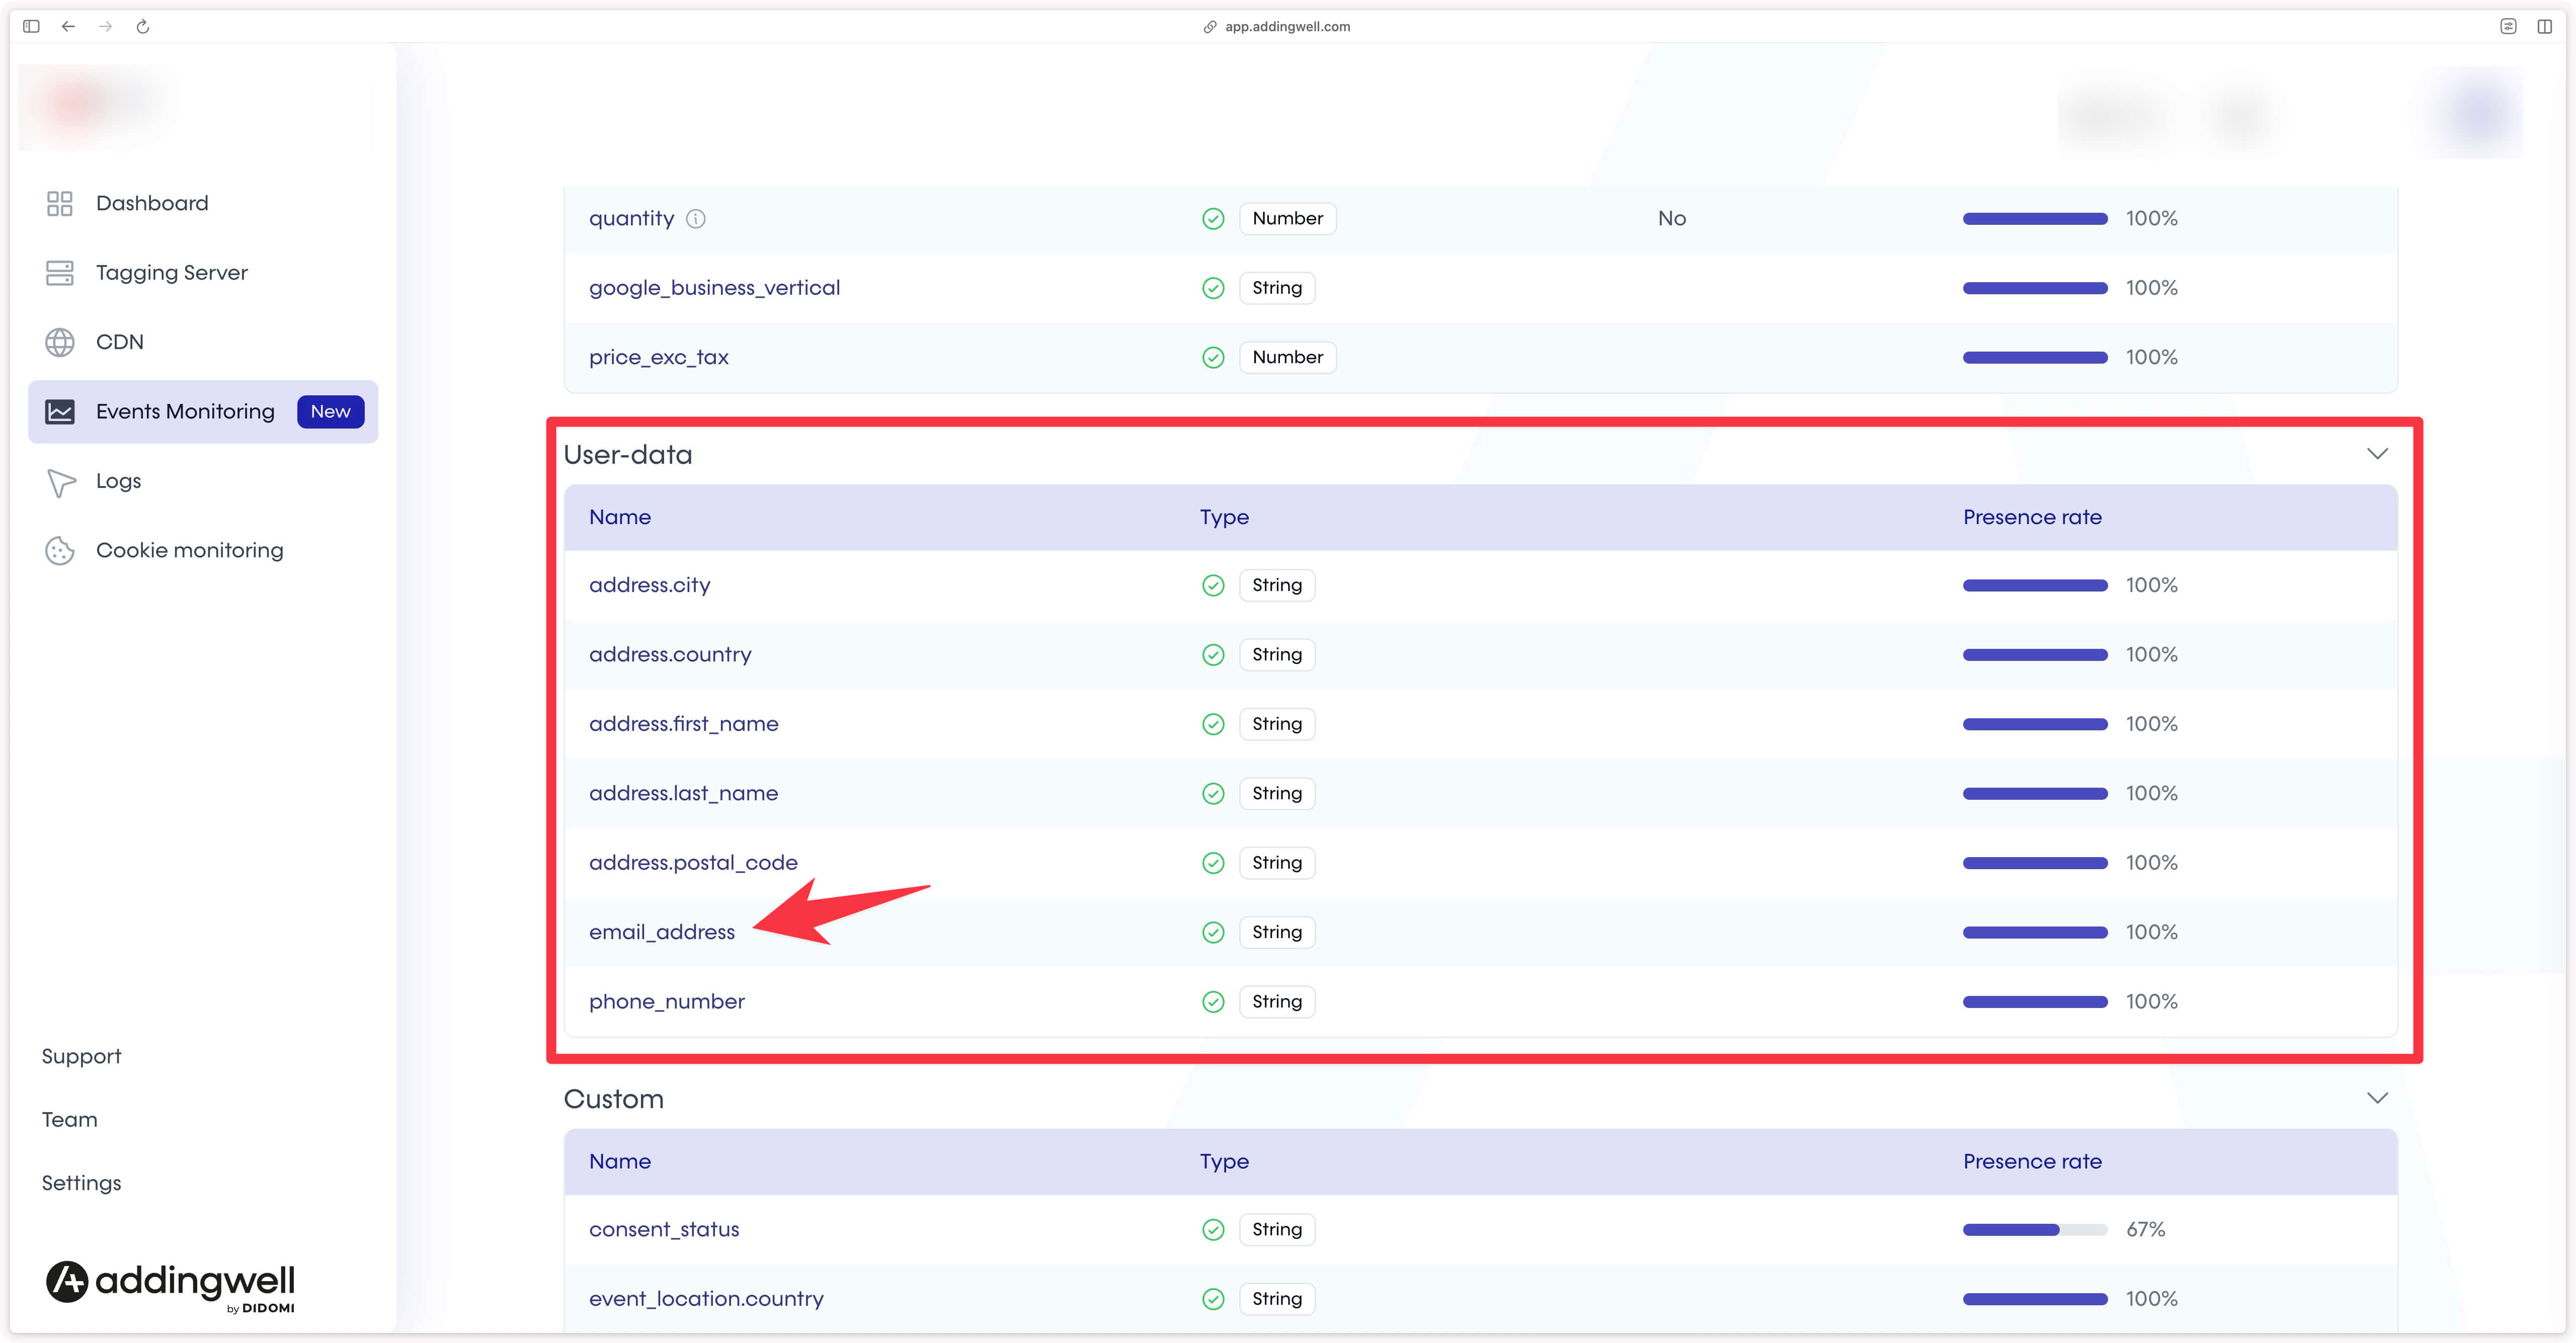
Task: Click the Tagging Server icon
Action: (x=59, y=272)
